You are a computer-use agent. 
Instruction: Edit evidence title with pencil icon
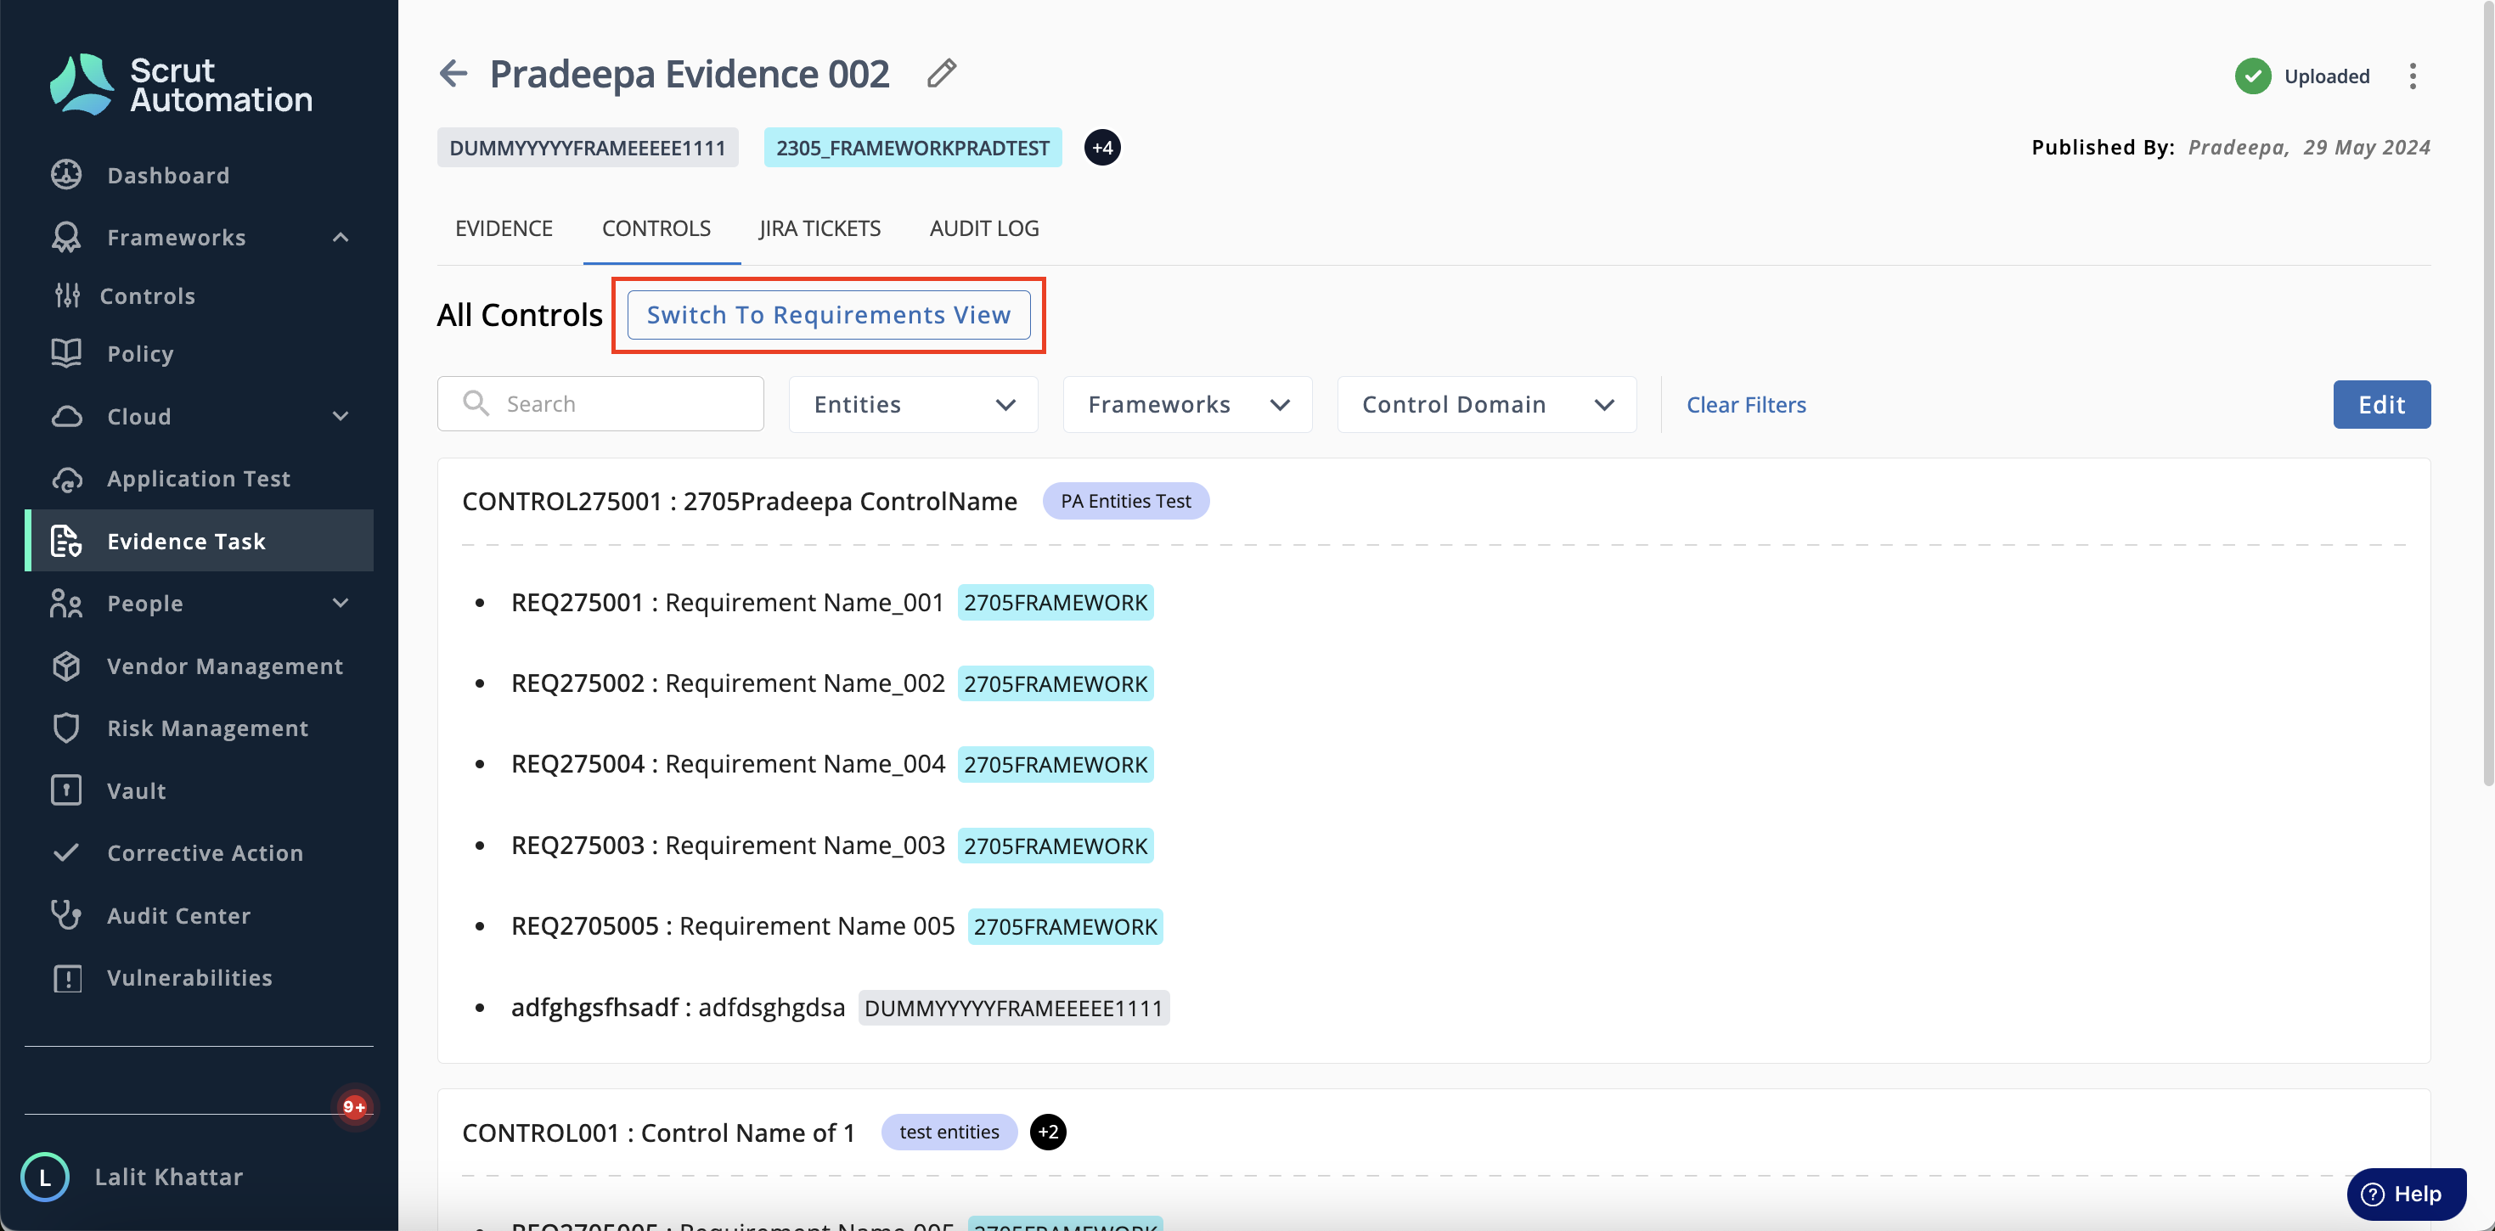(x=942, y=74)
